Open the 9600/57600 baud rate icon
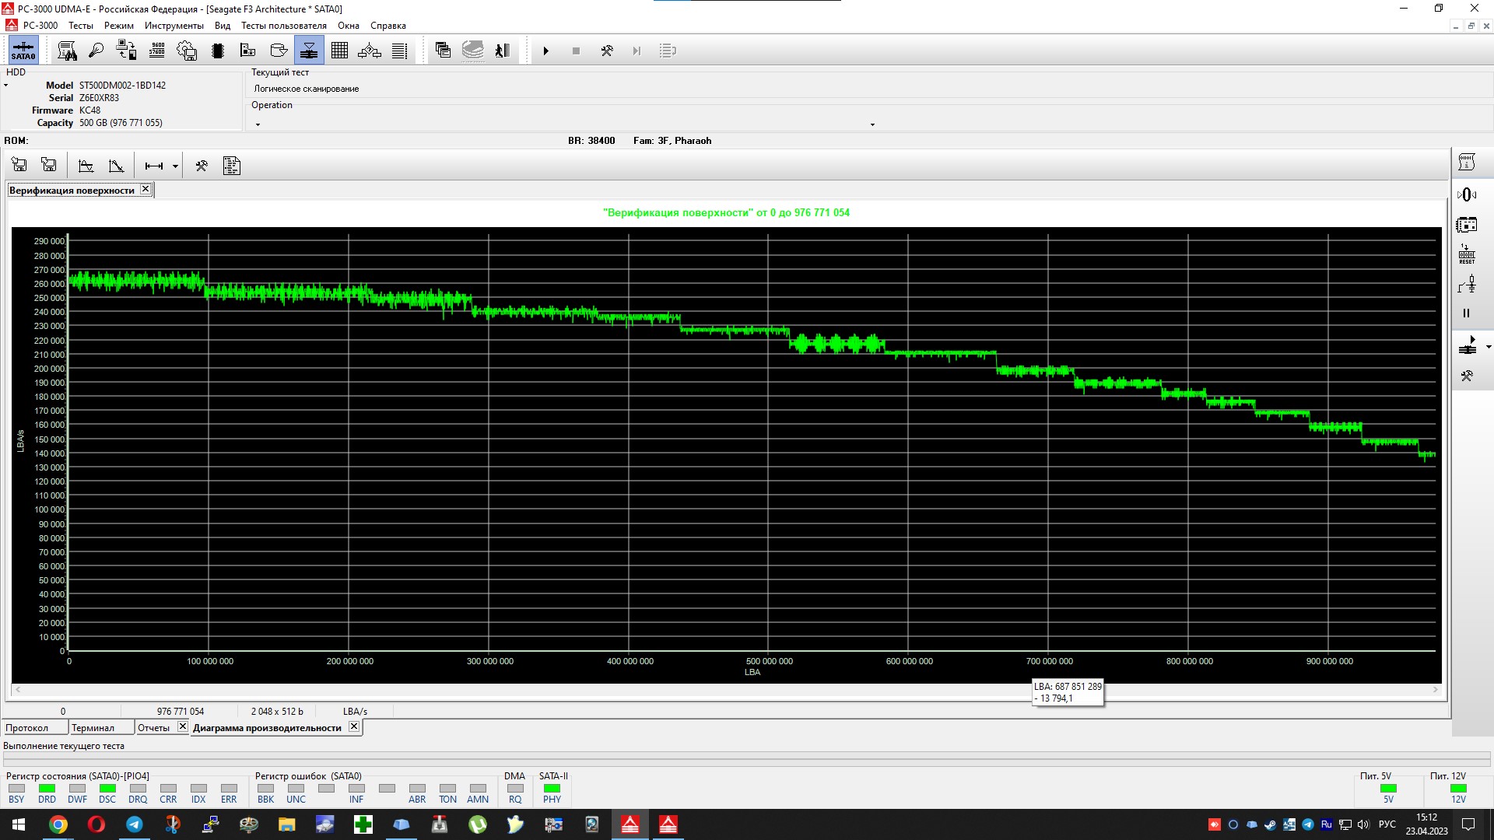The width and height of the screenshot is (1494, 840). [157, 51]
